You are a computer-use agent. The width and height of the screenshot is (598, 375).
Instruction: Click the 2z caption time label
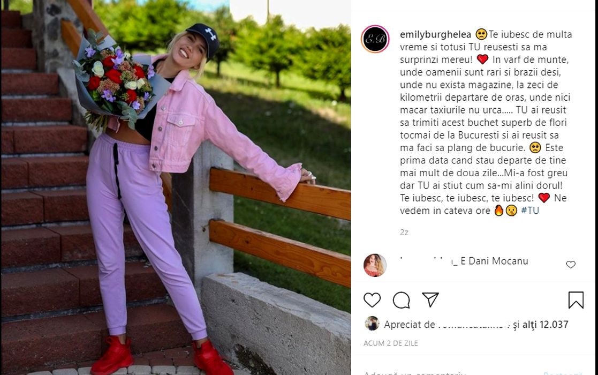(404, 232)
